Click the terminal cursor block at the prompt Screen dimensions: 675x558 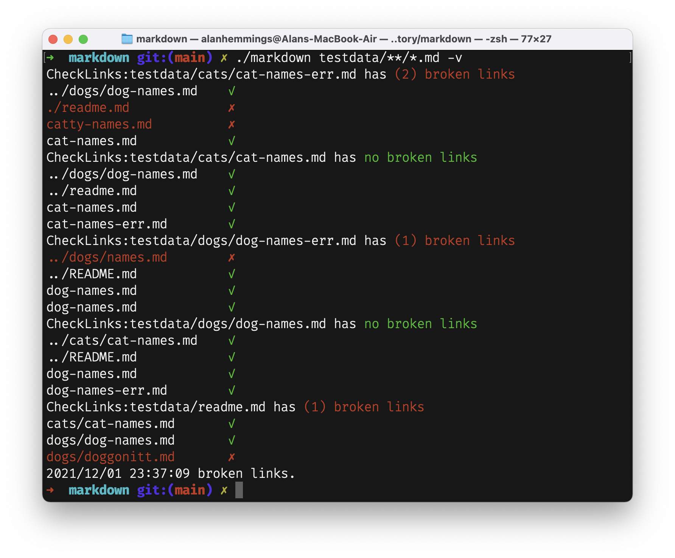(239, 490)
